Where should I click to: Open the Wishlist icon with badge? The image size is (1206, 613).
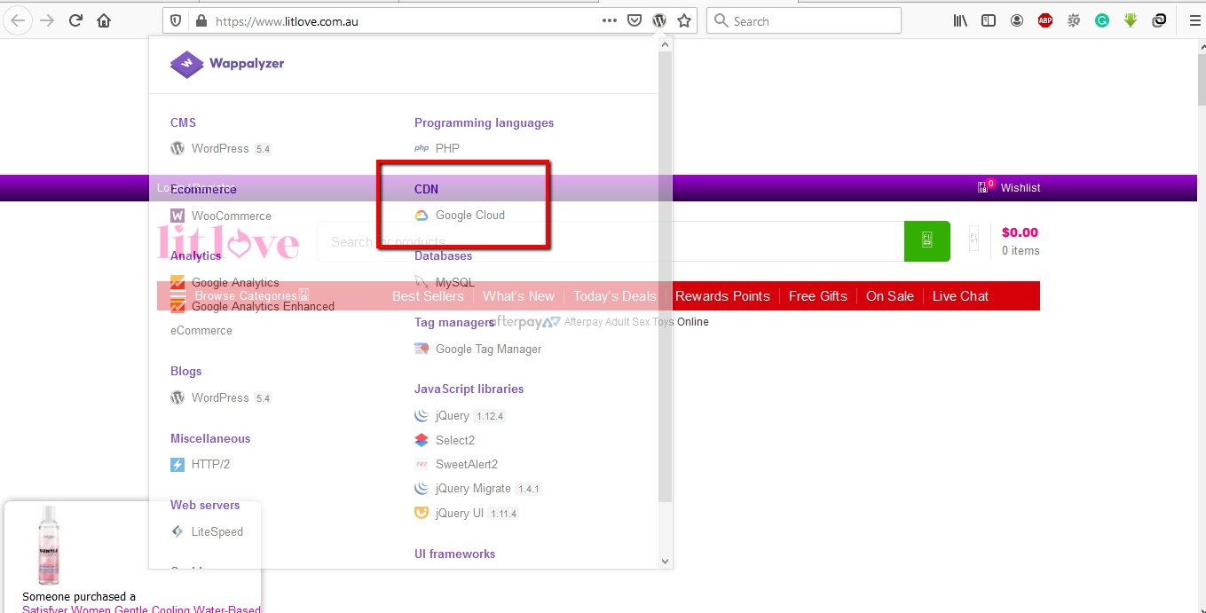(x=985, y=186)
